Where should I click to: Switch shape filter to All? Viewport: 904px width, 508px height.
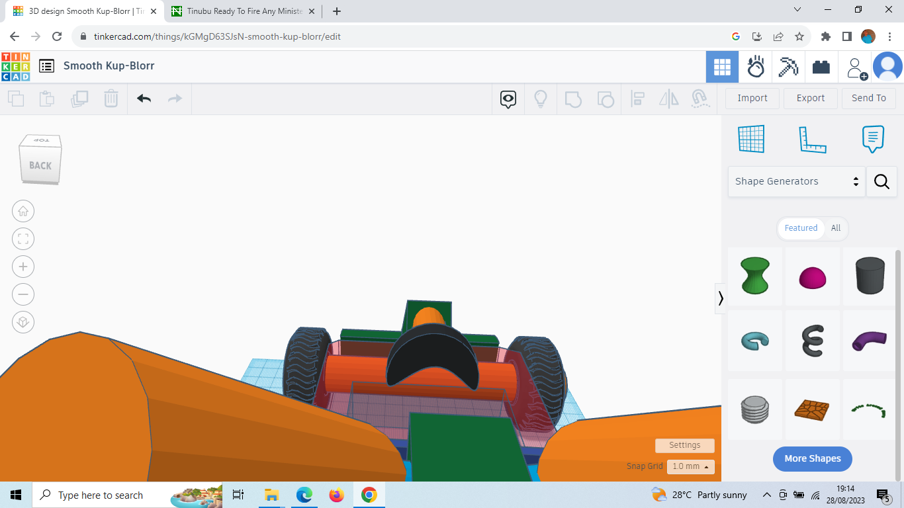coord(835,228)
